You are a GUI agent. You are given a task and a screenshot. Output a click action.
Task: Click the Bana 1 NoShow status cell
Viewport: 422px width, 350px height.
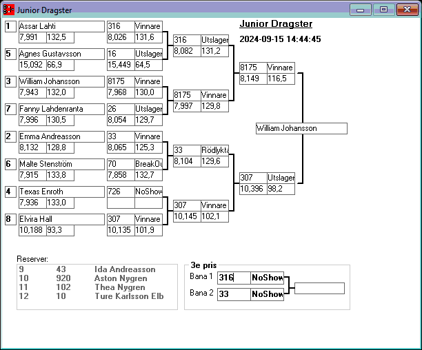point(267,278)
